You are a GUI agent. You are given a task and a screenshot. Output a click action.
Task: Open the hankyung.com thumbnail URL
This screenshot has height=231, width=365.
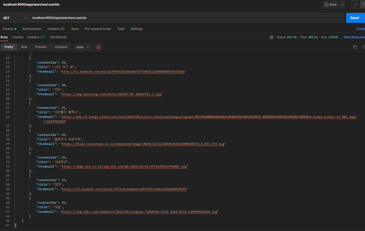pyautogui.click(x=111, y=94)
